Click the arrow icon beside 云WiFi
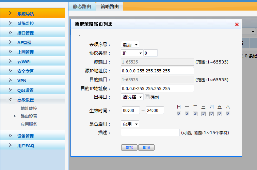This screenshot has height=170, width=257. coord(10,61)
